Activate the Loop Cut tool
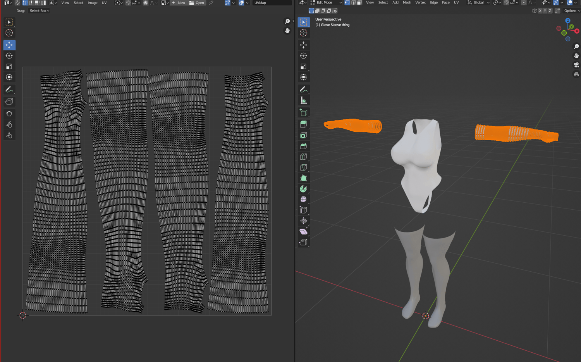581x362 pixels. coord(304,157)
